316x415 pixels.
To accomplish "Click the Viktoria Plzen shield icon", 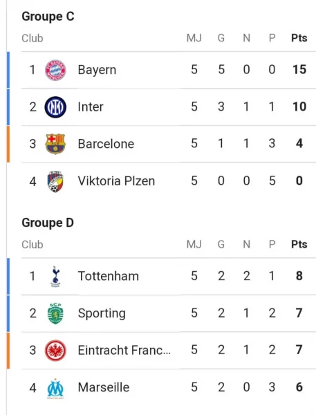I will pyautogui.click(x=55, y=181).
